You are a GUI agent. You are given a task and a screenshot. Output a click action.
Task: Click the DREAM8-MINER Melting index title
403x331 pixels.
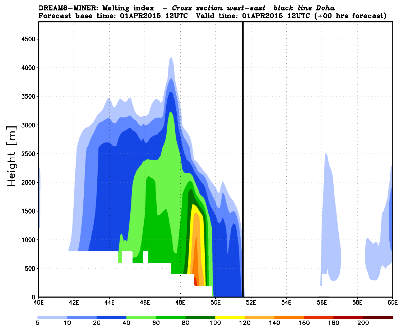[x=96, y=8]
